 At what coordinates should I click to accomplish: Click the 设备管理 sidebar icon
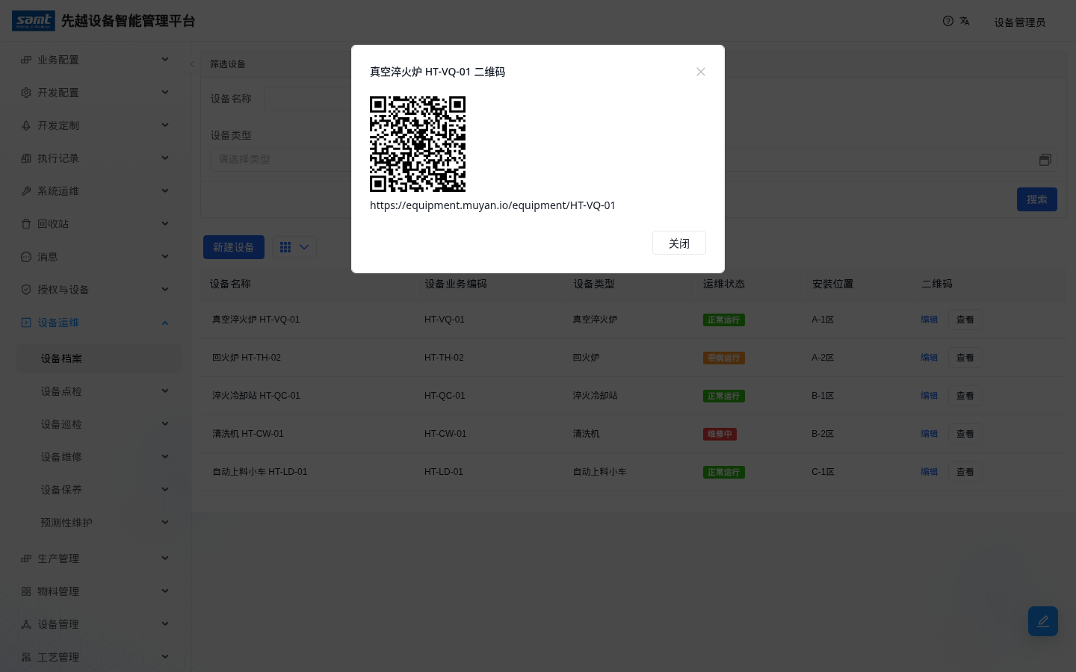pos(26,624)
